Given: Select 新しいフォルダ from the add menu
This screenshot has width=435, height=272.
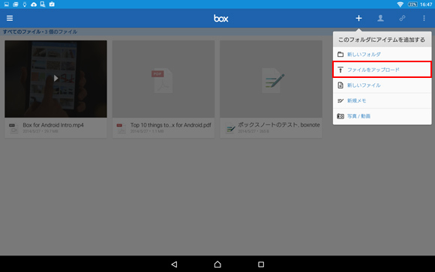Looking at the screenshot, I should tap(382, 55).
